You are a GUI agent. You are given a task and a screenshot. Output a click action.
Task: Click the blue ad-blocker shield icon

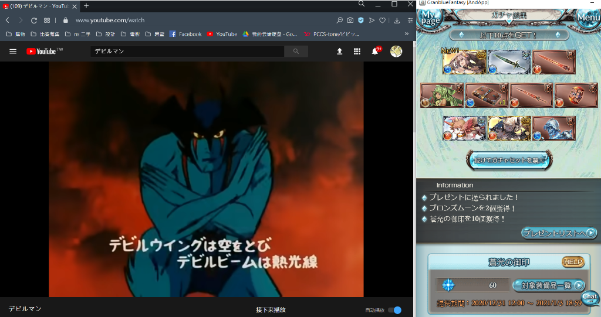point(361,21)
